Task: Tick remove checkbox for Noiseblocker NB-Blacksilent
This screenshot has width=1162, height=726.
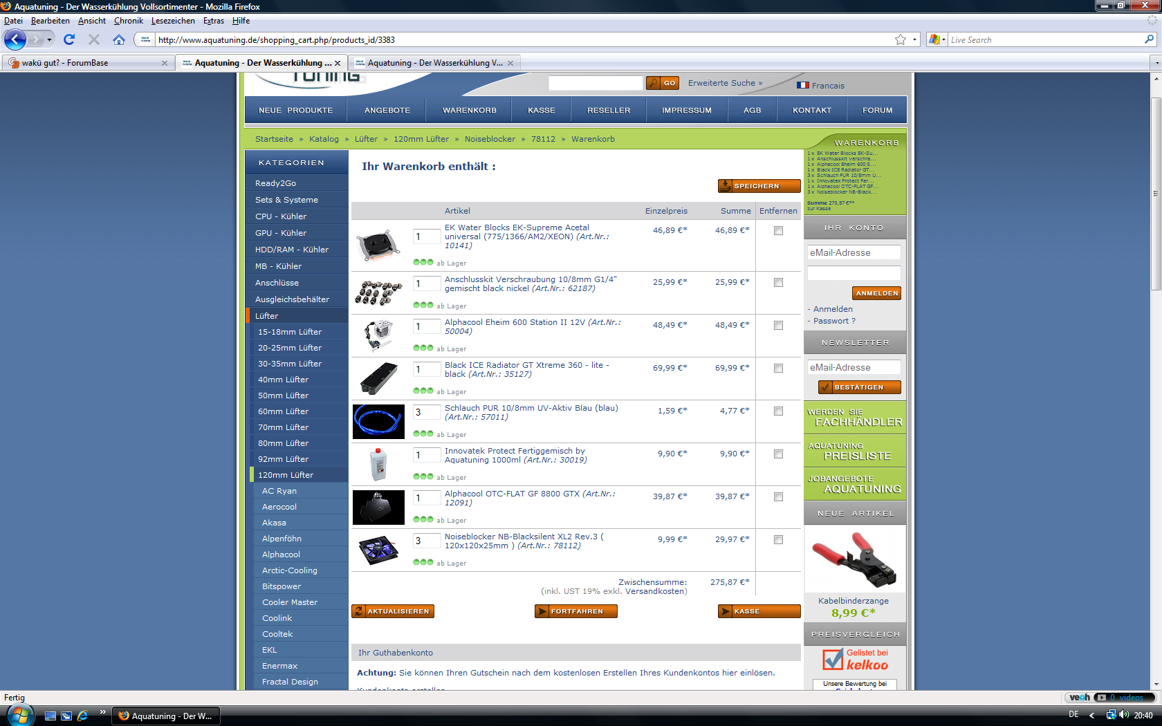Action: [778, 540]
